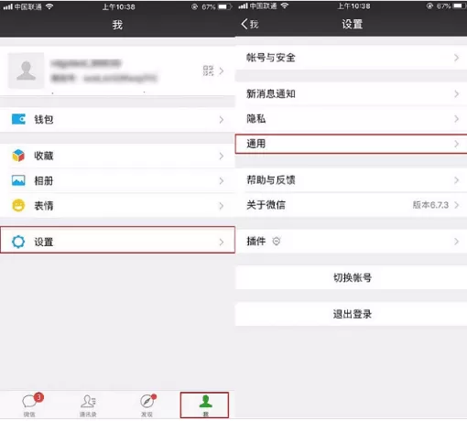Tap the 相册 album picture icon
This screenshot has width=467, height=421.
18,180
